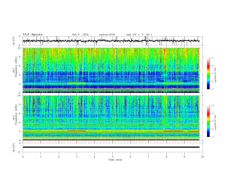The height and width of the screenshot is (176, 228).
Task: Click the "-3" tick on upper color bar
Action: tap(212, 58)
